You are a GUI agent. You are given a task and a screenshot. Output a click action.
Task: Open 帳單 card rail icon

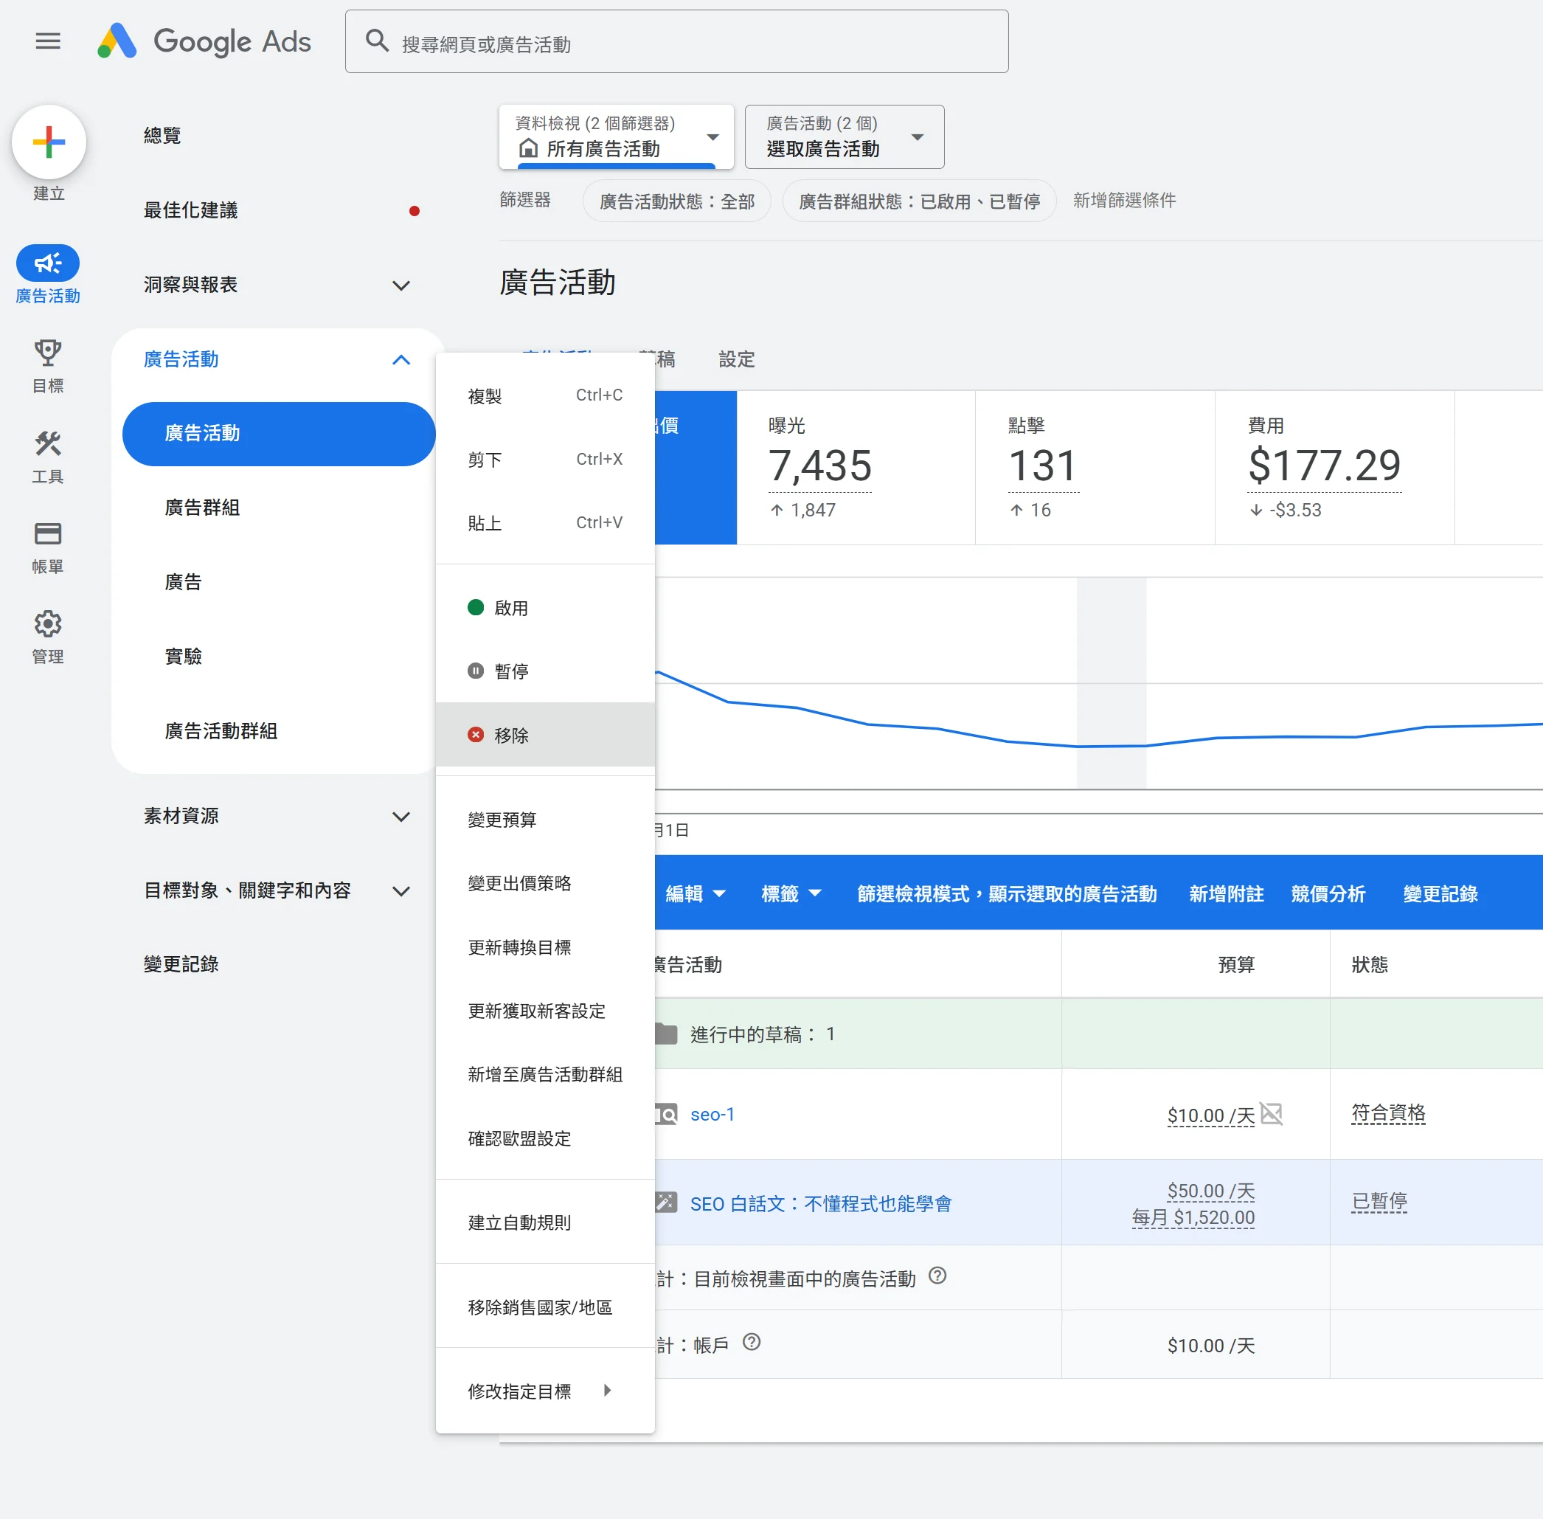[x=48, y=533]
